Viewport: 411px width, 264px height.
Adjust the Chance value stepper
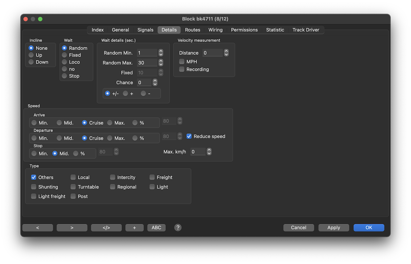(x=155, y=83)
